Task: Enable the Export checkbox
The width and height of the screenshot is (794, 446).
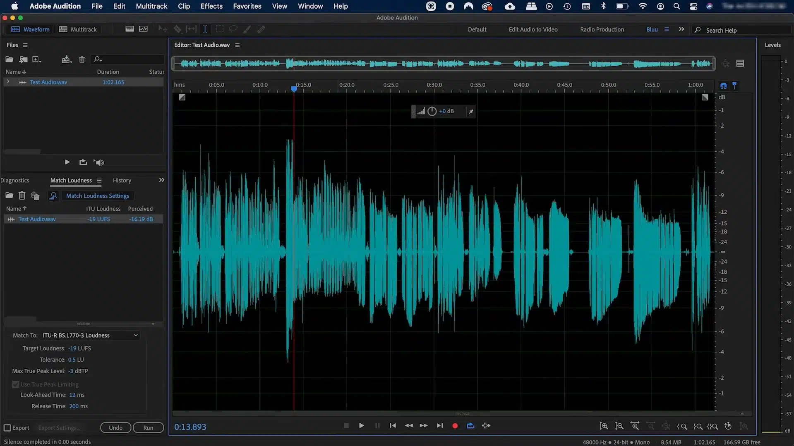Action: 7,428
